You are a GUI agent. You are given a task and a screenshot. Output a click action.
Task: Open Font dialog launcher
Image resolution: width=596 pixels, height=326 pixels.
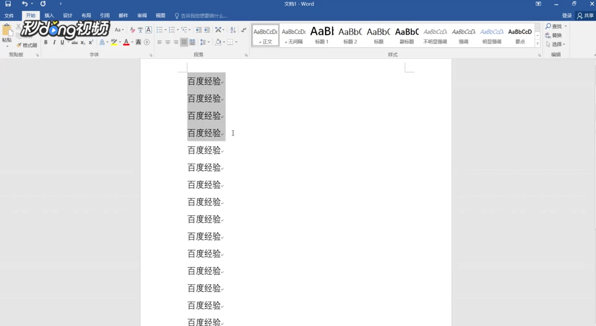pos(151,55)
